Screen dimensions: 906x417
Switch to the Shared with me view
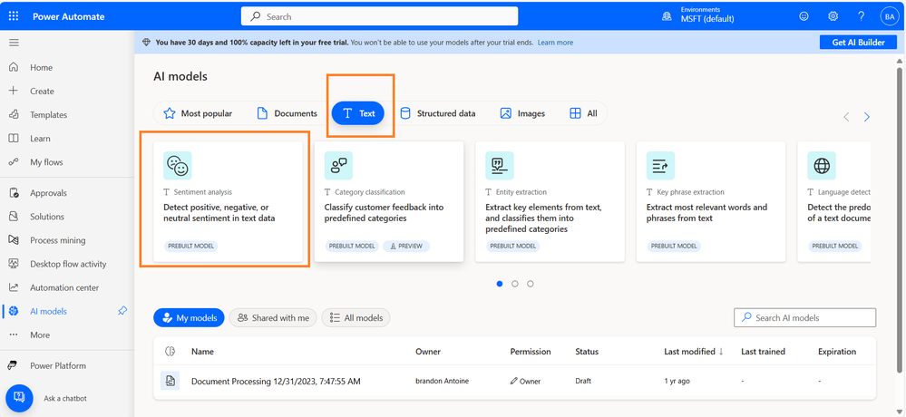point(273,317)
